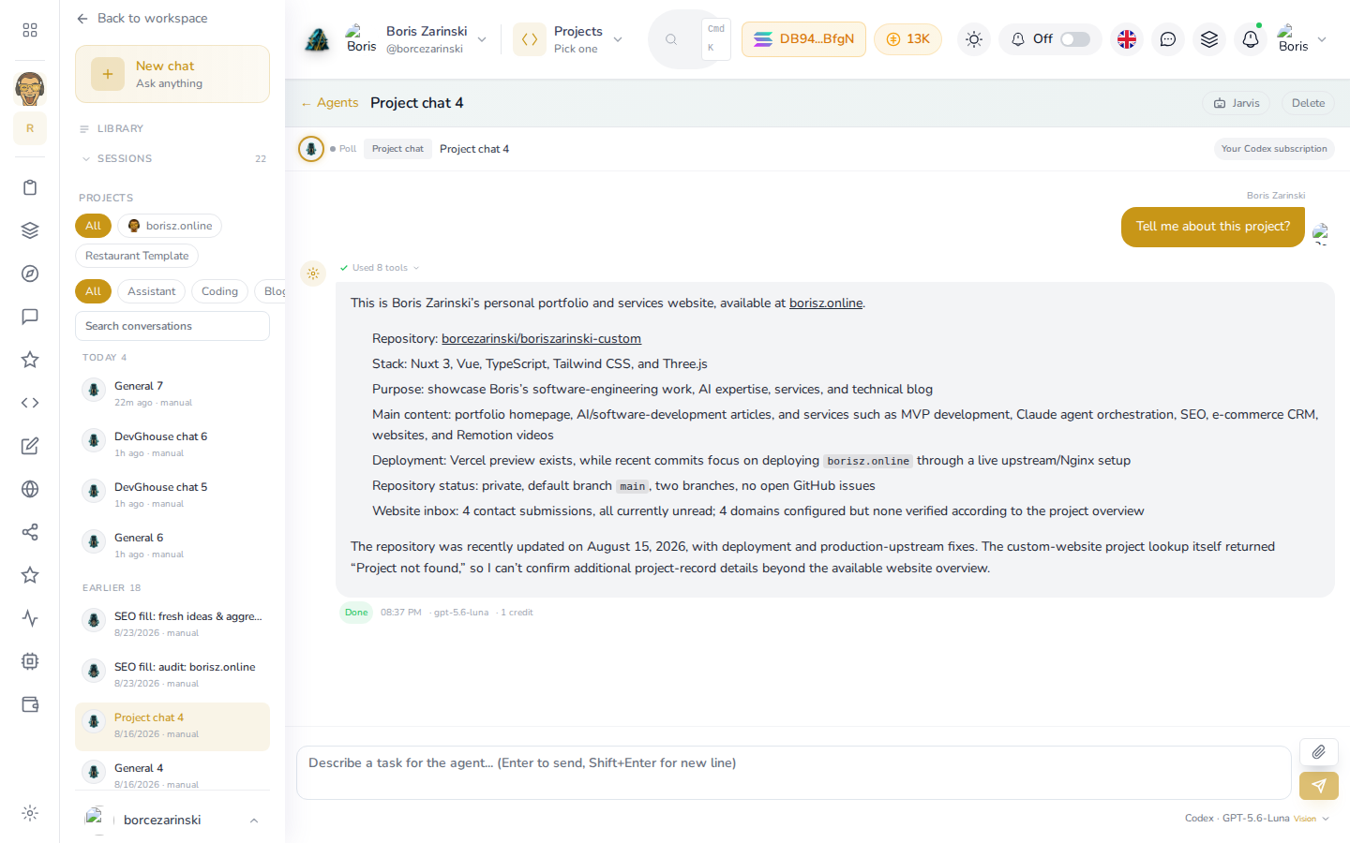Screen dimensions: 1350x843
Task: Select the Assistant filter chip
Action: [152, 291]
